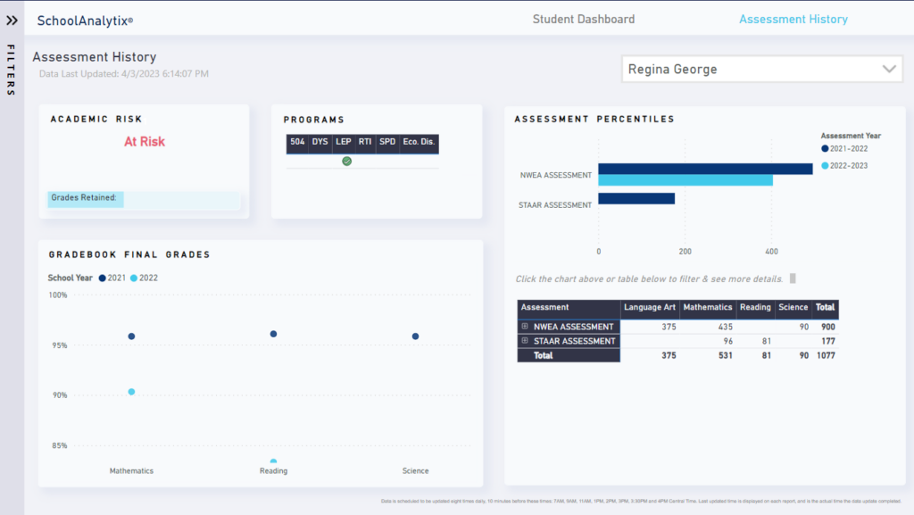Select the 2022 Mathematics grade point
Viewport: 914px width, 515px height.
click(131, 392)
